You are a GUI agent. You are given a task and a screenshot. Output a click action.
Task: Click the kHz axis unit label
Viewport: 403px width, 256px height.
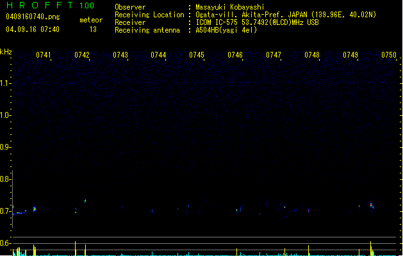6,52
